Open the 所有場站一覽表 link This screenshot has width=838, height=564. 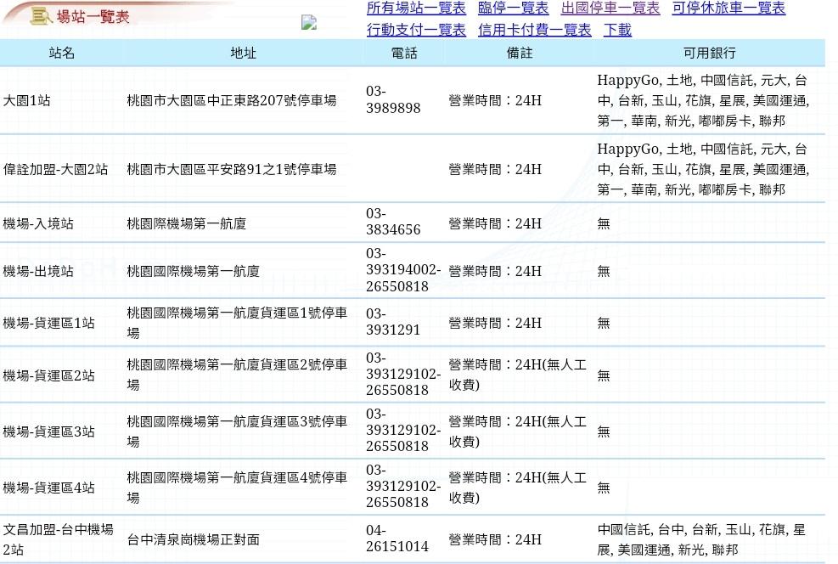pyautogui.click(x=416, y=8)
